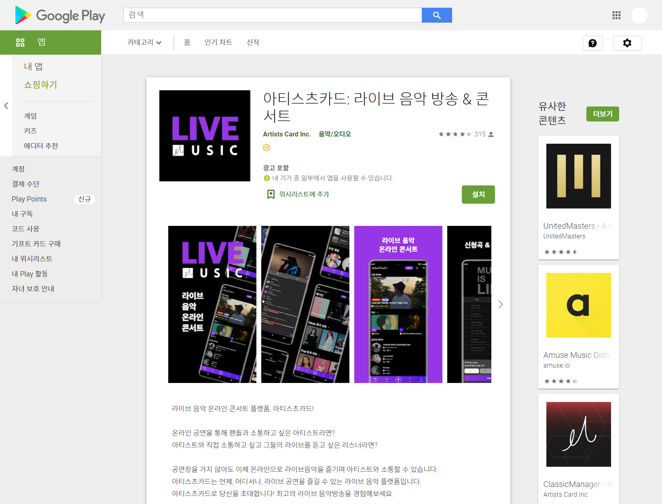Click 위시리스트에 추가 text

point(304,194)
